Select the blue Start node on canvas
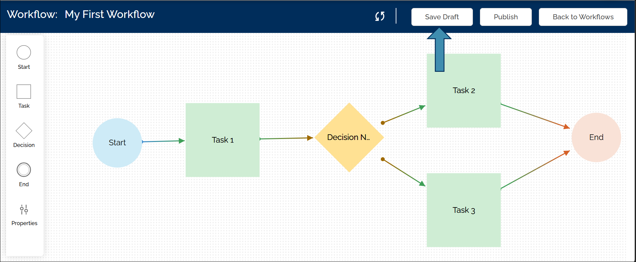 click(x=117, y=143)
